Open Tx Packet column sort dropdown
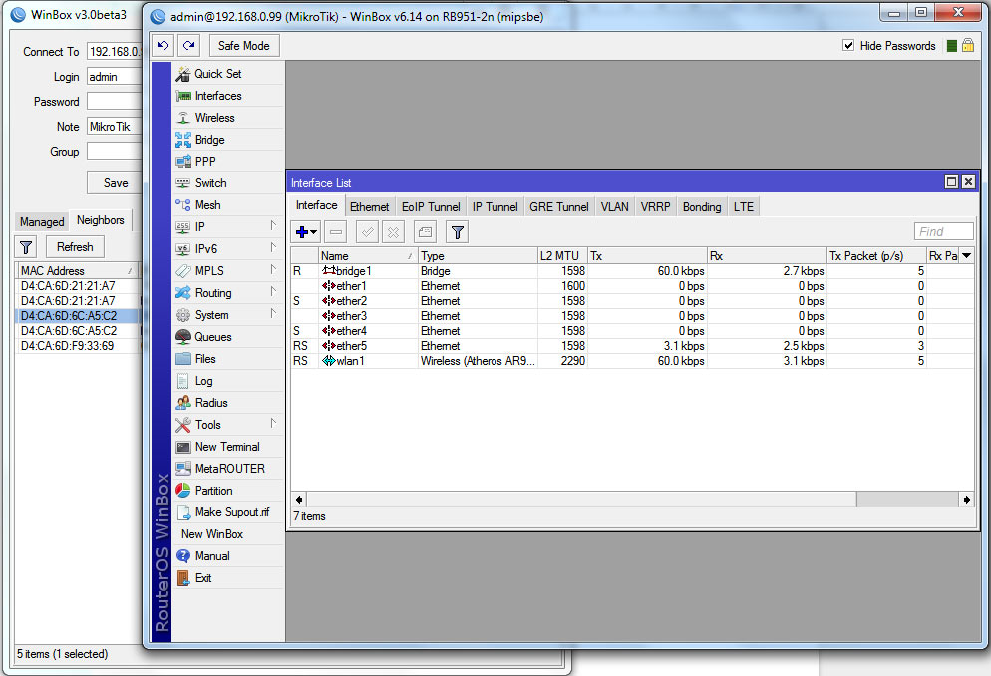The image size is (991, 676). click(x=965, y=255)
